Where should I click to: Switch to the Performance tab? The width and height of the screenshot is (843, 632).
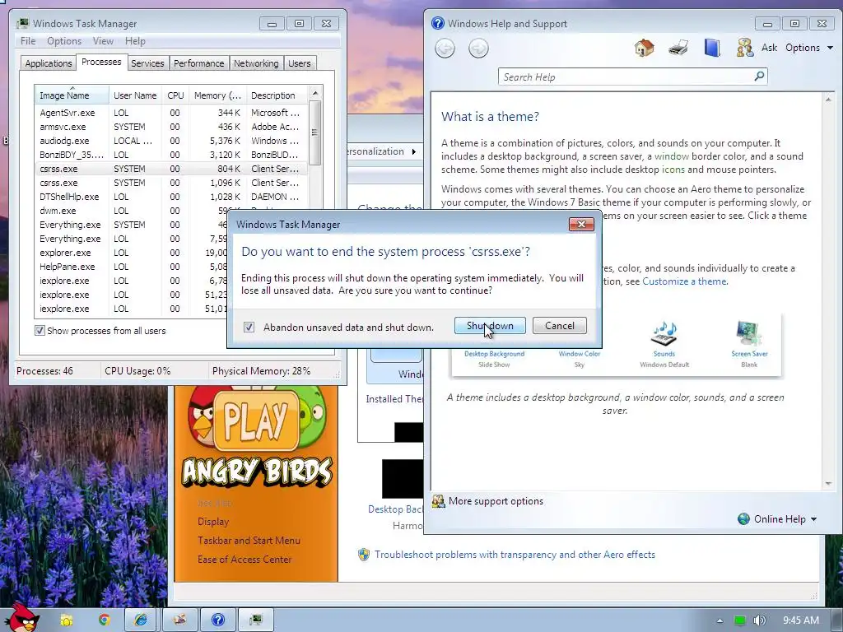pyautogui.click(x=199, y=63)
